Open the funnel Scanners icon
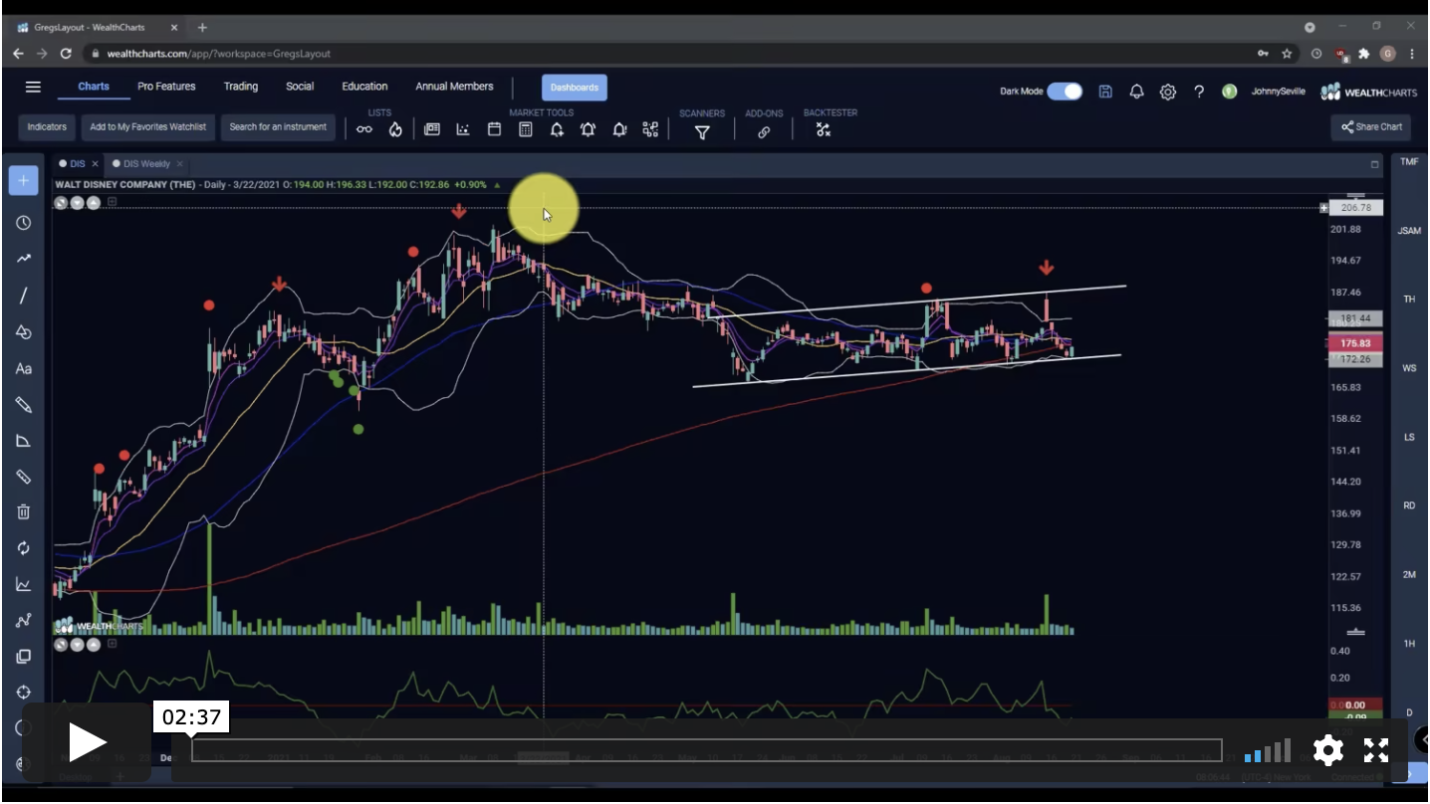 click(x=702, y=131)
